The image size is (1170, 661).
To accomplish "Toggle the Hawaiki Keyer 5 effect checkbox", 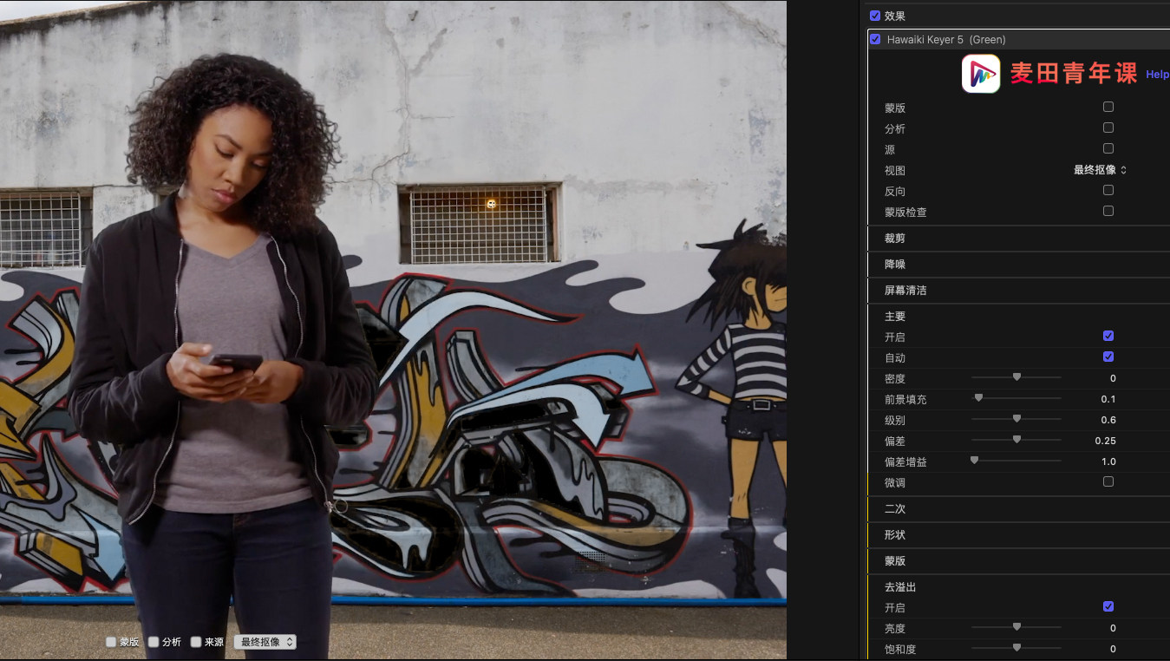I will pos(875,39).
